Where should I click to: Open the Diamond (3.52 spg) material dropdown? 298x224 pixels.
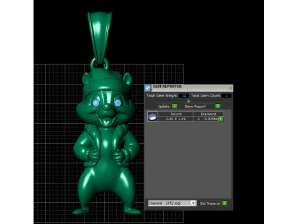click(172, 203)
